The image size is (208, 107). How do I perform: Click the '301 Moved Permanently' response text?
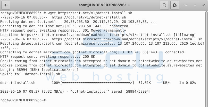click(x=104, y=31)
